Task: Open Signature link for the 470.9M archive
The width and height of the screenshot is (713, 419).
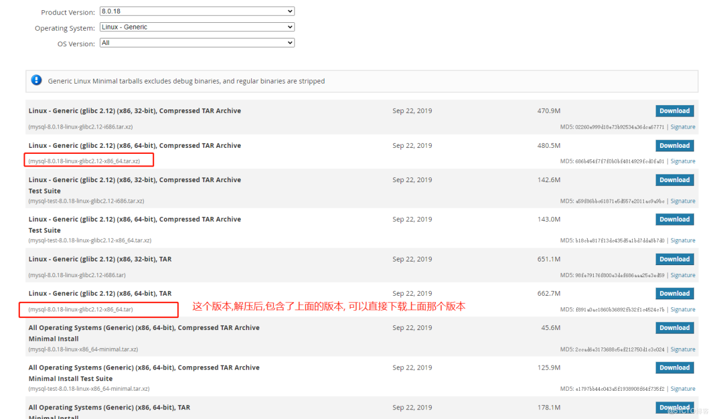Action: pyautogui.click(x=682, y=127)
